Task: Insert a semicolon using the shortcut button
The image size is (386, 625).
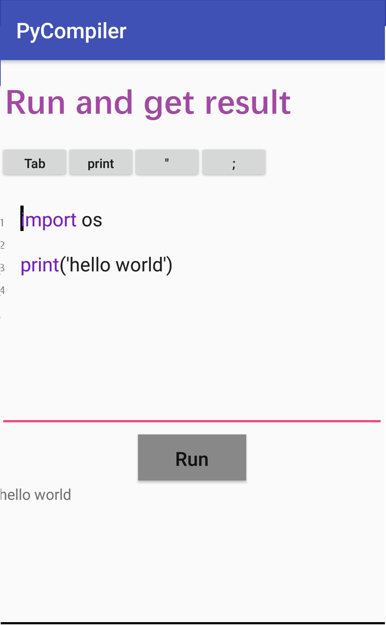Action: [x=234, y=163]
